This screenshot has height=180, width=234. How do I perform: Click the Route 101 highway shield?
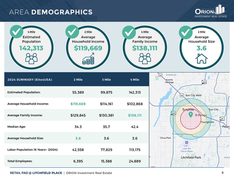tap(222, 118)
